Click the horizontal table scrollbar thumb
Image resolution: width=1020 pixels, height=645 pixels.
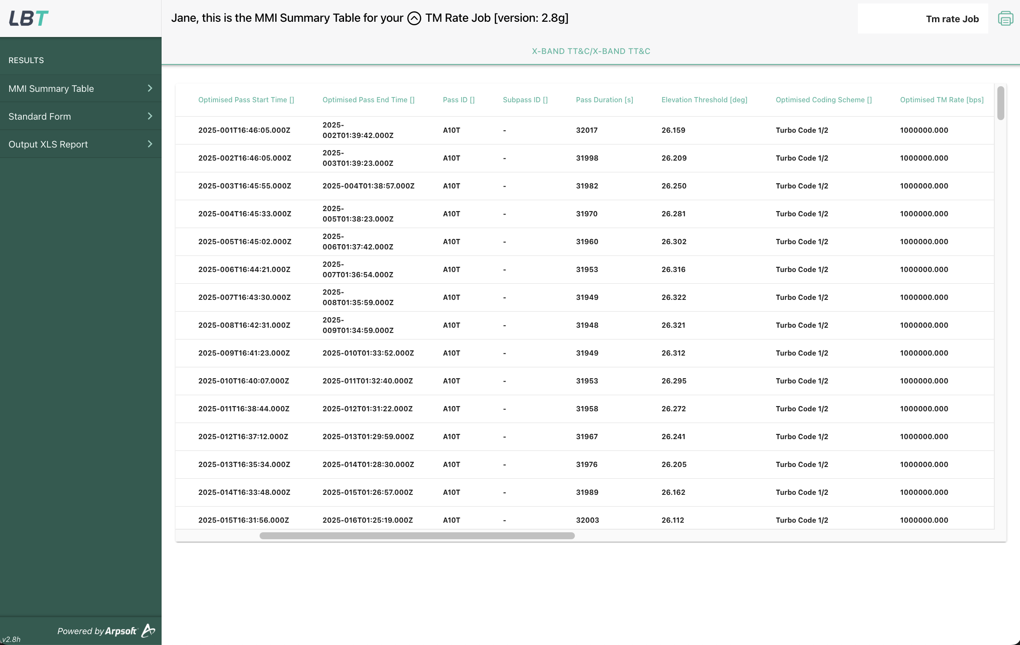pos(417,536)
